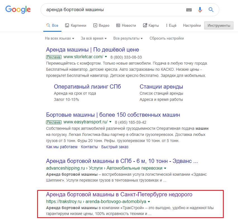The image size is (238, 220).
Task: Click inside the search query field
Action: tap(112, 10)
